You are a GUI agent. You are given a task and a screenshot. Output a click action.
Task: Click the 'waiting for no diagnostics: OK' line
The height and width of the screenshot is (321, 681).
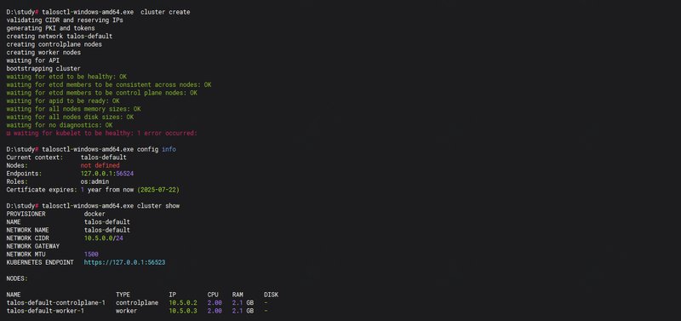(60, 125)
